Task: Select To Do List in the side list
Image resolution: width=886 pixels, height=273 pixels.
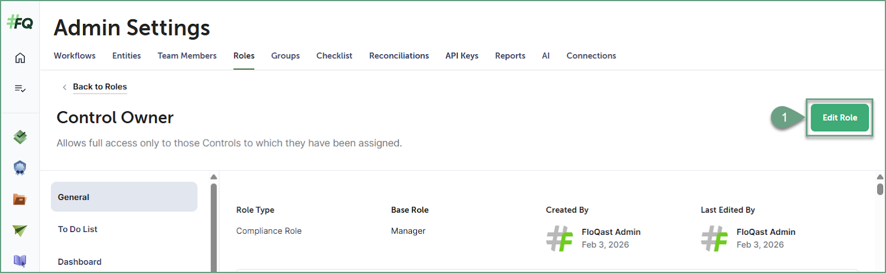Action: (x=78, y=229)
